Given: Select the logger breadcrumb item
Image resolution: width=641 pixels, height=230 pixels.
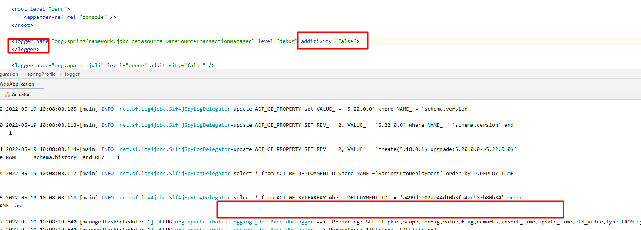Looking at the screenshot, I should click(72, 74).
